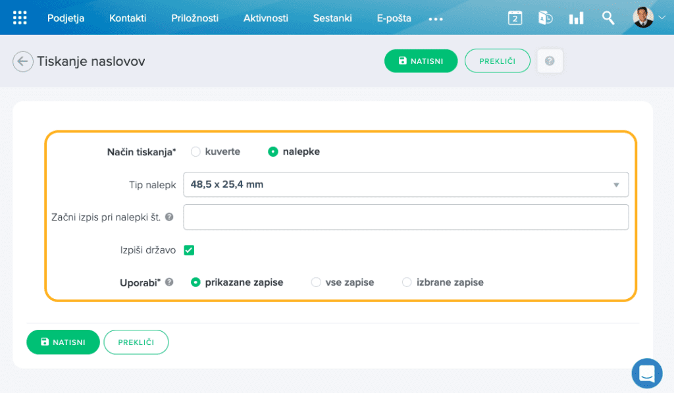Open the user profile avatar menu
Image resolution: width=674 pixels, height=393 pixels.
(649, 18)
